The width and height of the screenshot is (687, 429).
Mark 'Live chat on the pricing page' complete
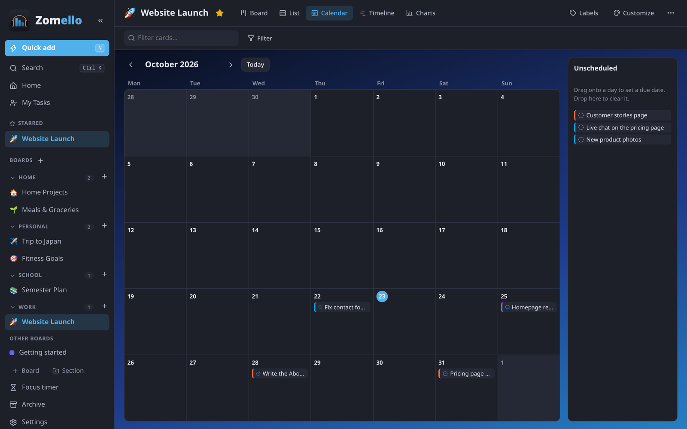click(581, 127)
